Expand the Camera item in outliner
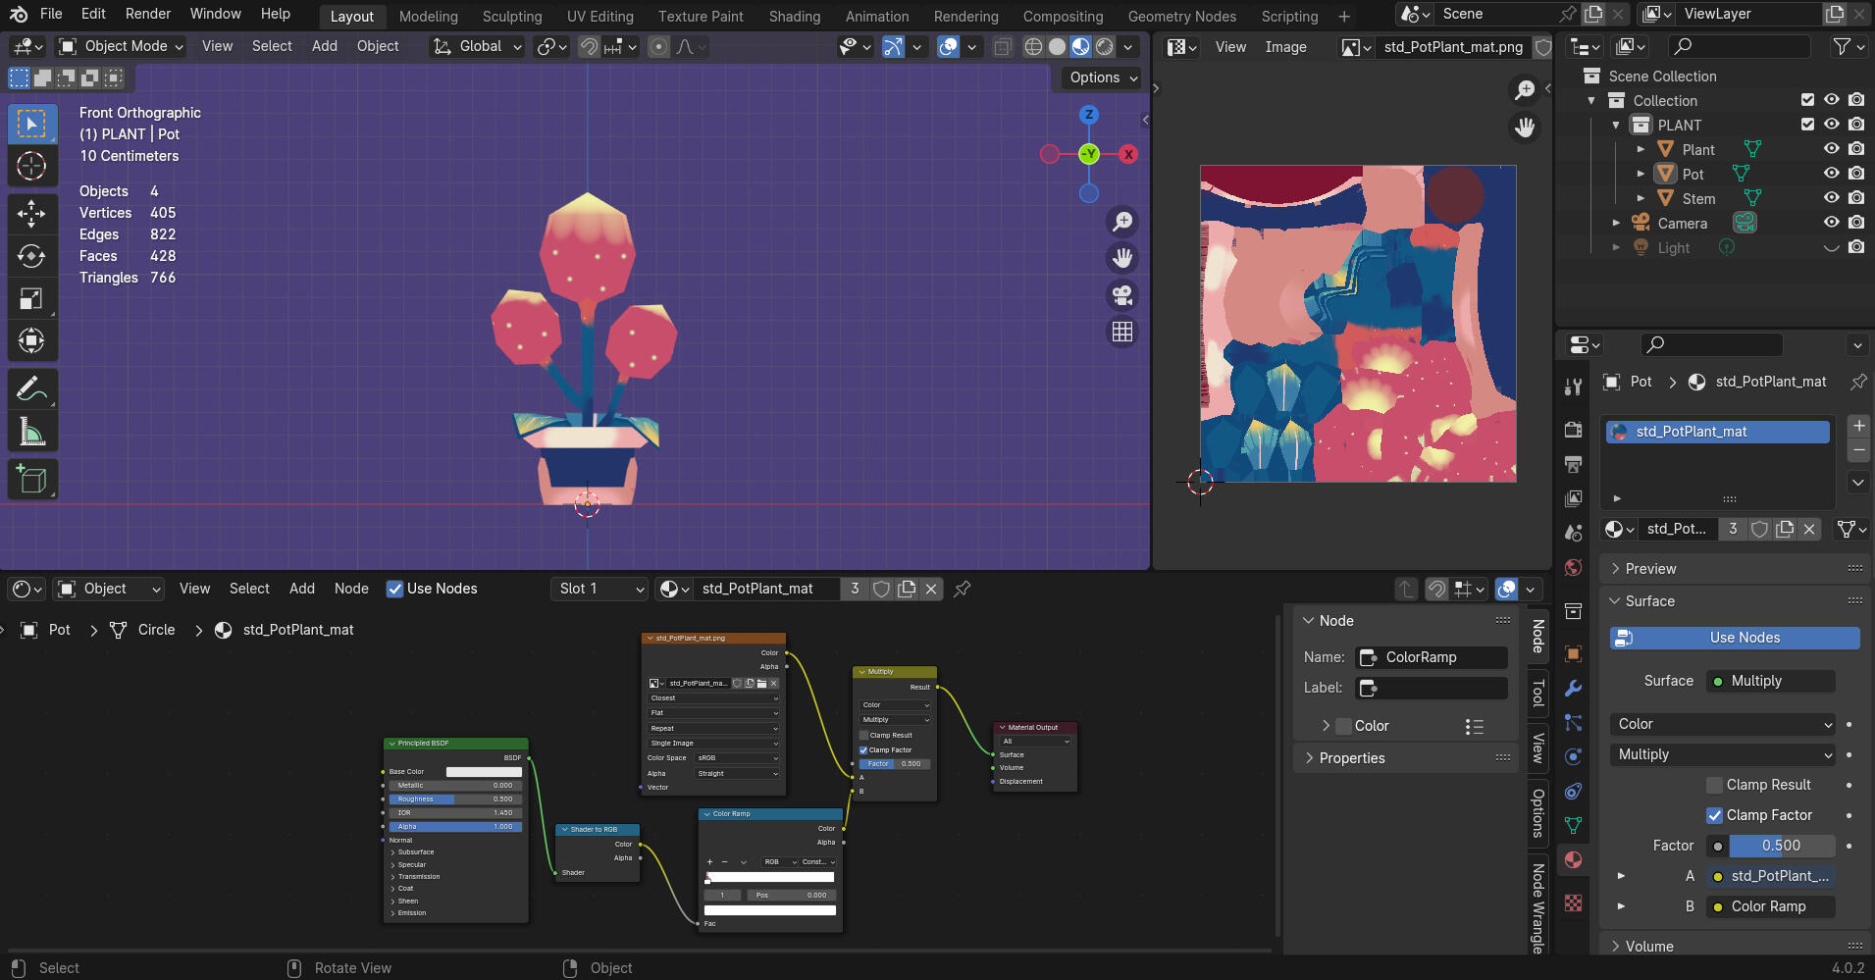 (1616, 223)
